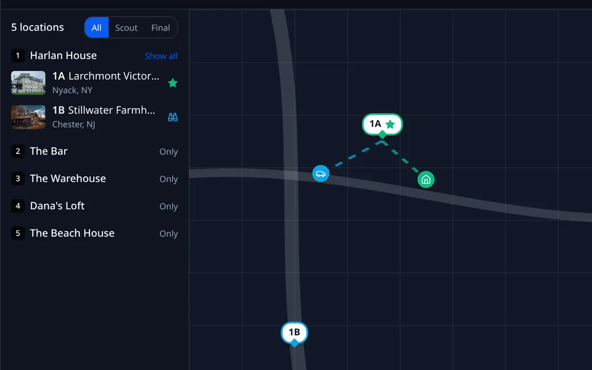Switch filter to All

96,27
